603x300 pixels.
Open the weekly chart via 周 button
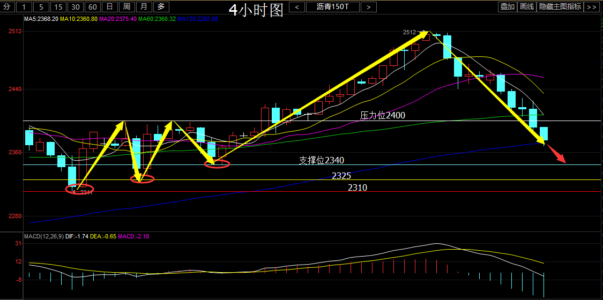point(126,7)
